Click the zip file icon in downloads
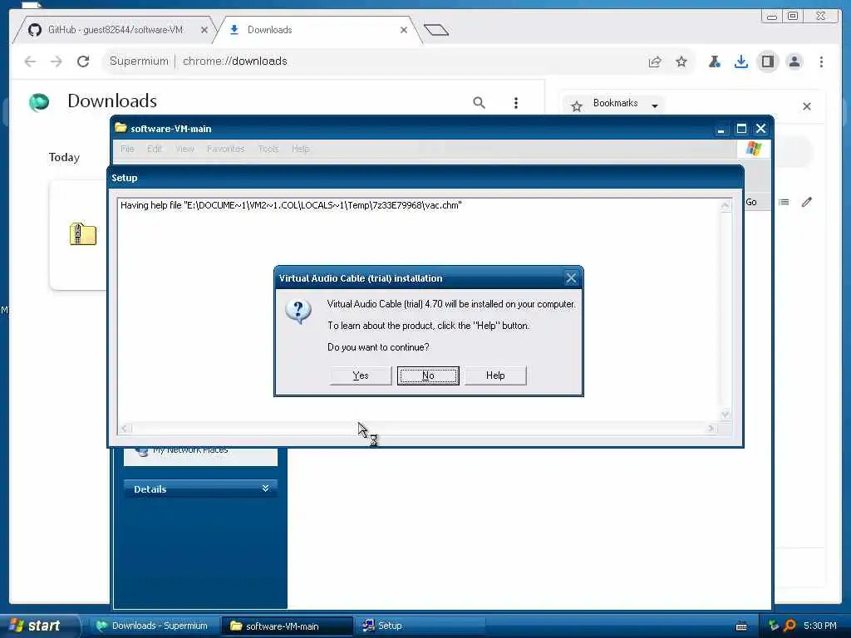851x638 pixels. 83,233
